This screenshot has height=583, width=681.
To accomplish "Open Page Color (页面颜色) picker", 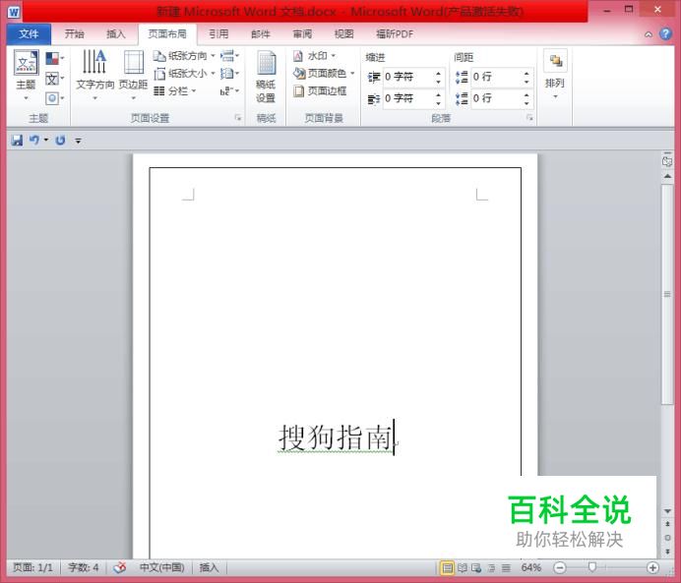I will click(324, 74).
